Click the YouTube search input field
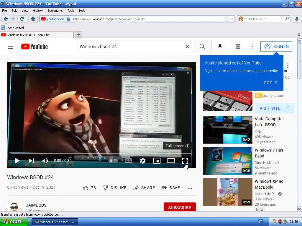The image size is (302, 226). point(131,46)
